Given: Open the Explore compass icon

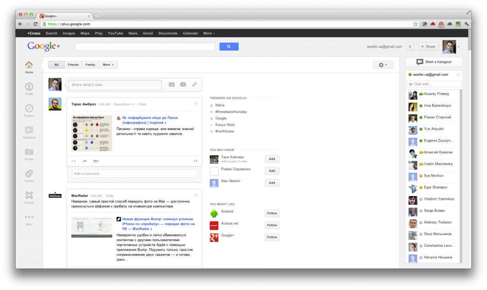Looking at the screenshot, I should click(29, 108).
